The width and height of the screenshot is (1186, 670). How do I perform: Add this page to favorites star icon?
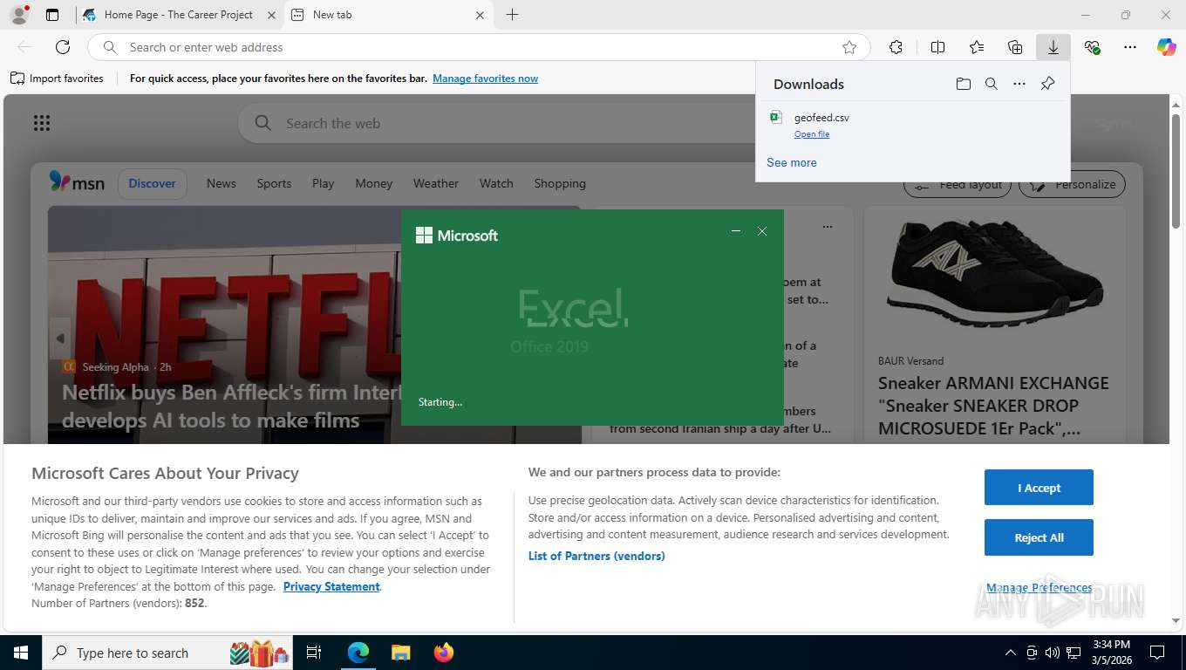(849, 47)
